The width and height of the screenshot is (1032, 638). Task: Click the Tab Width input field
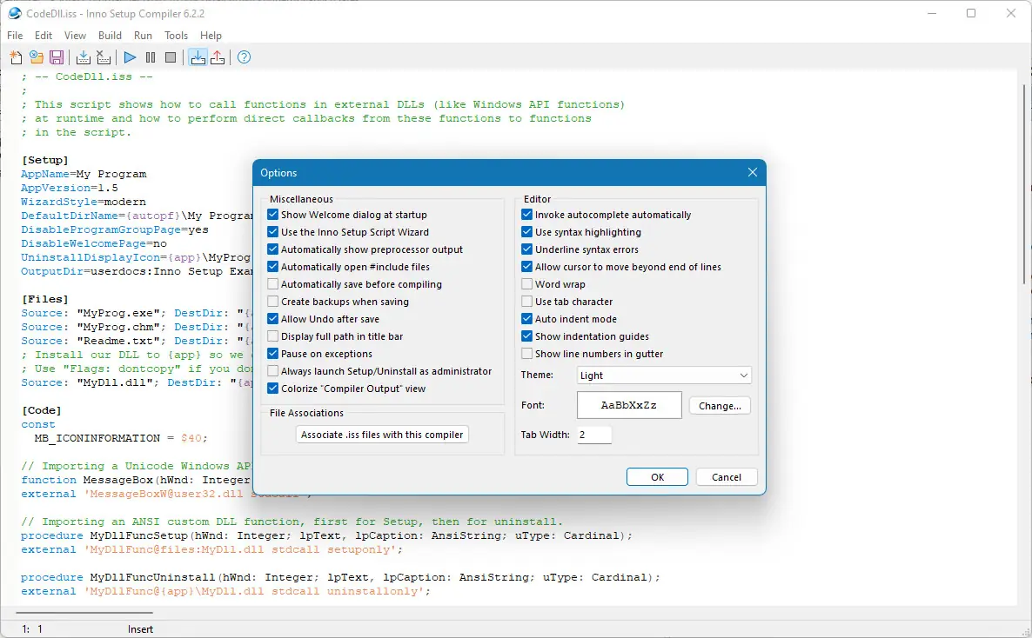pyautogui.click(x=594, y=435)
